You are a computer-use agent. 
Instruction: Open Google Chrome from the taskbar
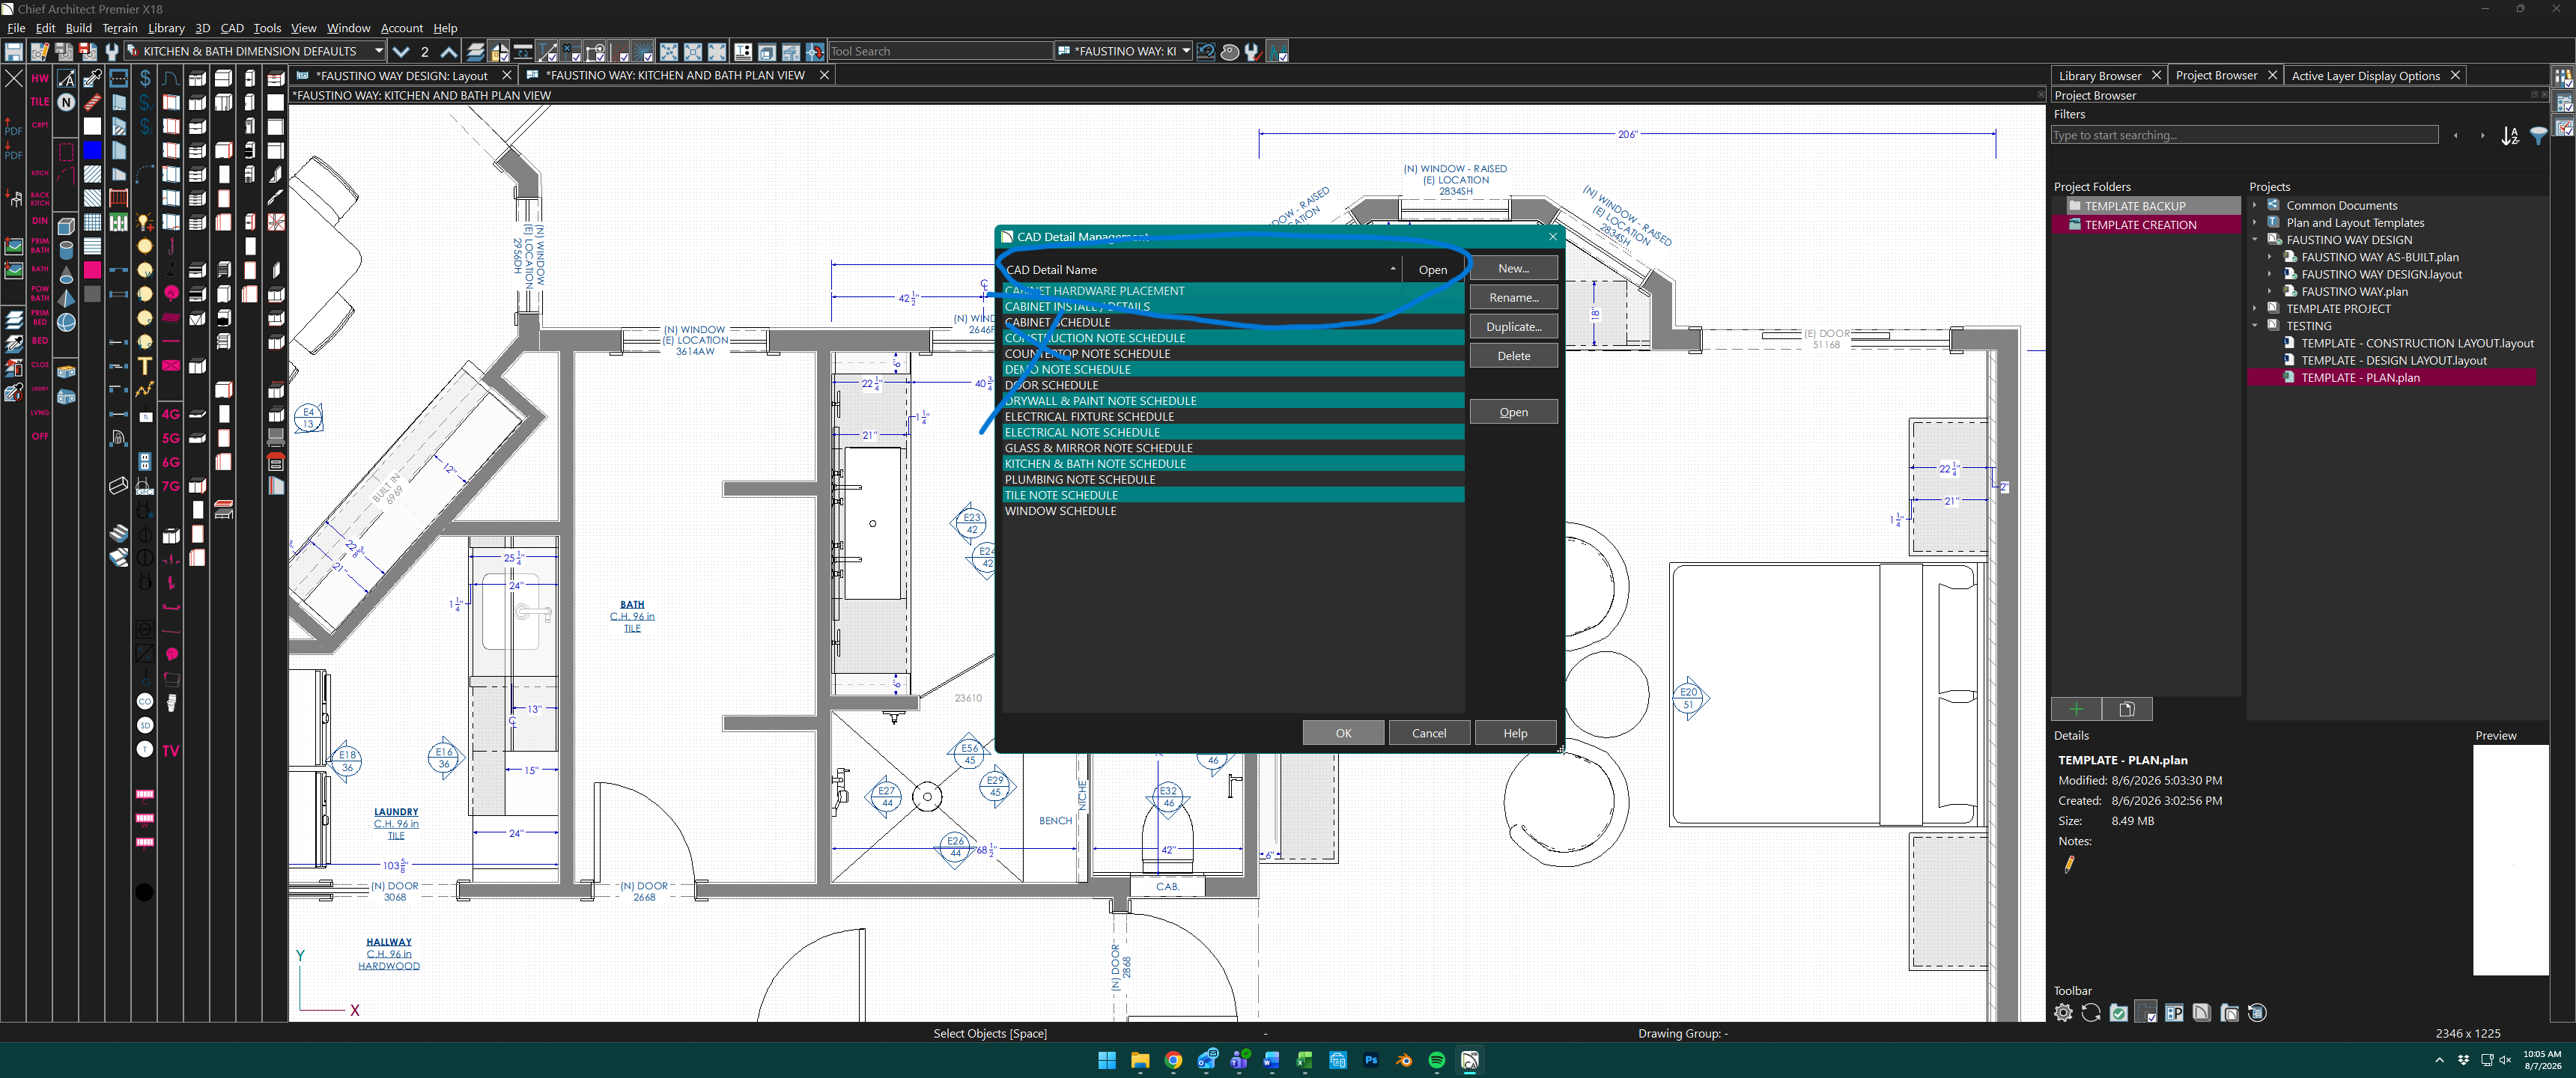[x=1173, y=1061]
